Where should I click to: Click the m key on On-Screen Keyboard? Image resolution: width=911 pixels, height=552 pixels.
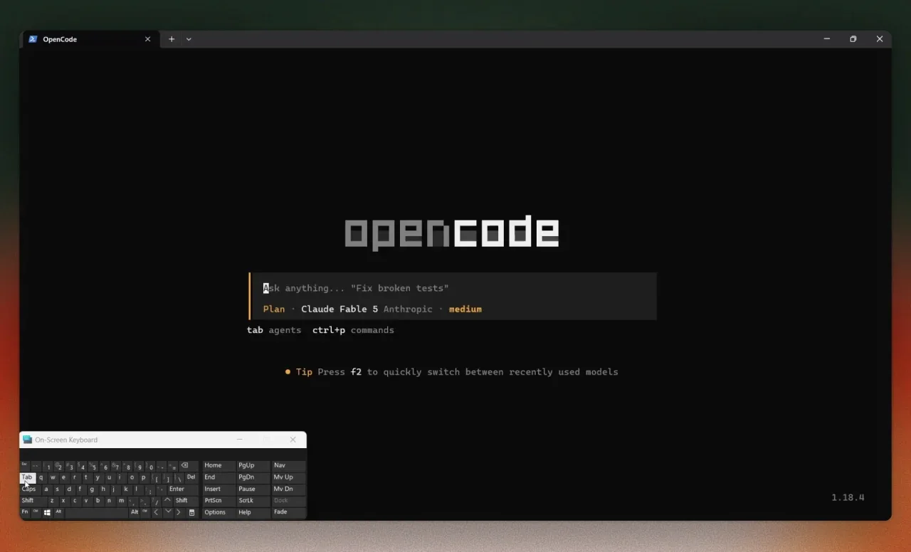click(121, 501)
